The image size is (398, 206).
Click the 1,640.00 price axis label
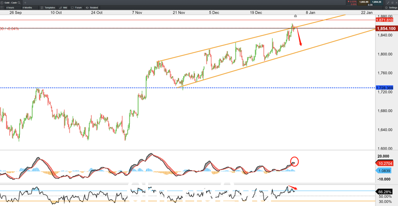pos(385,130)
